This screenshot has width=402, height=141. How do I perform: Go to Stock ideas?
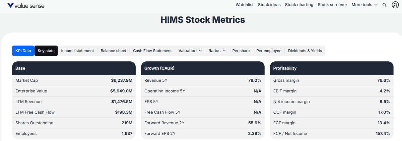[269, 5]
